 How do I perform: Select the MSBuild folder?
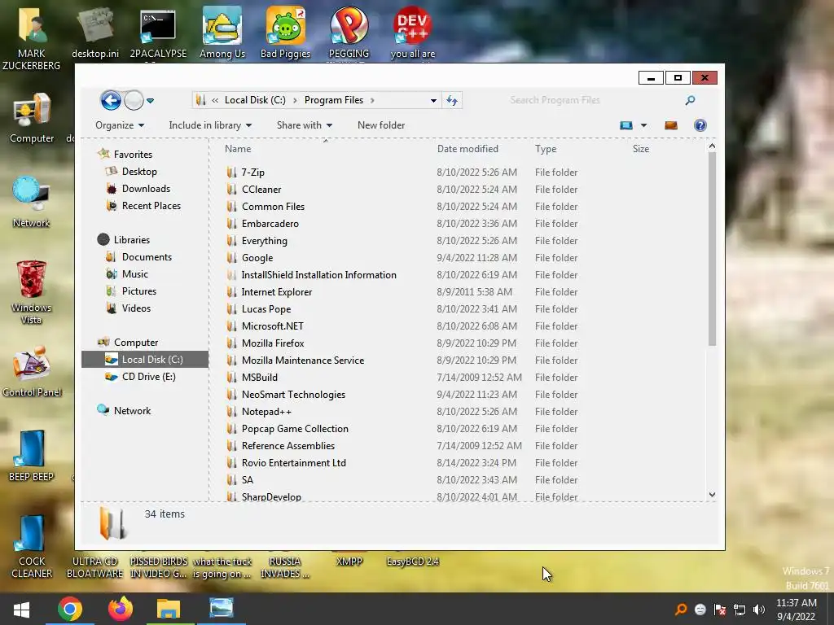pos(260,378)
